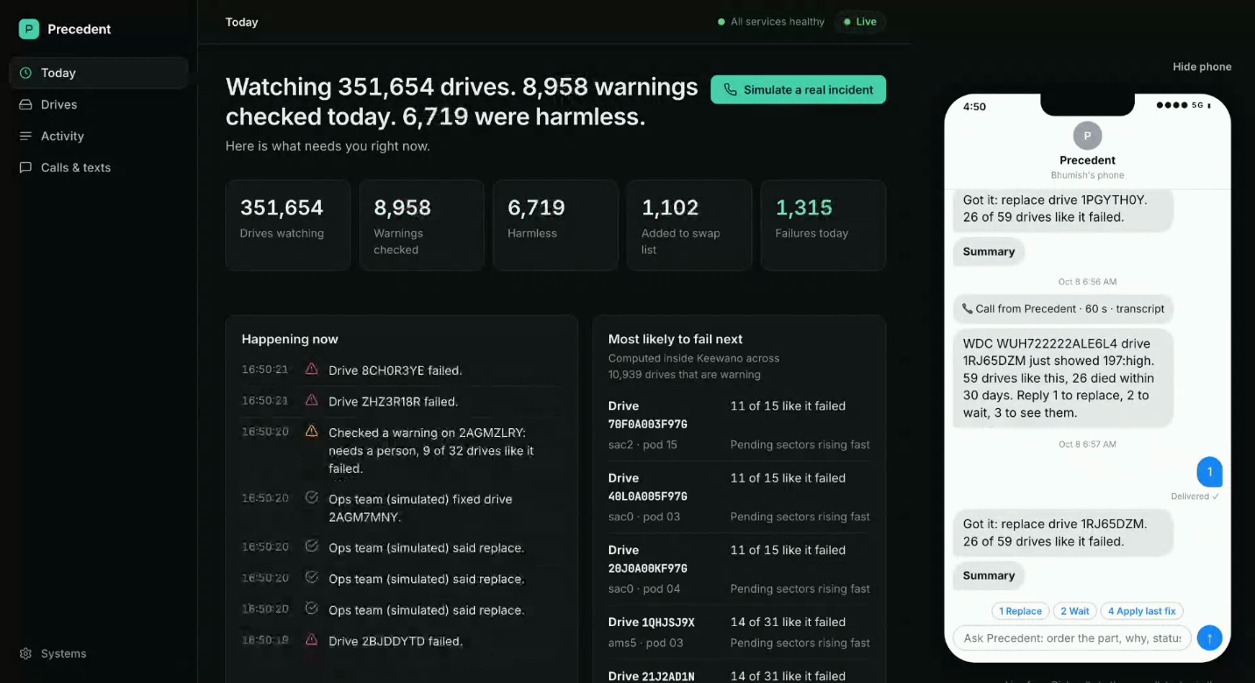Click the blue send arrow icon
Viewport: 1255px width, 683px height.
coord(1209,637)
